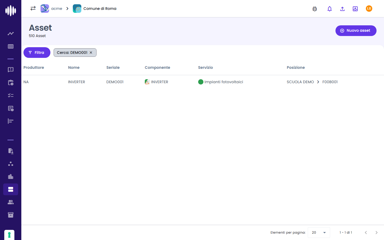This screenshot has height=240, width=384.
Task: Sort by the Seriale column header
Action: pyautogui.click(x=113, y=67)
